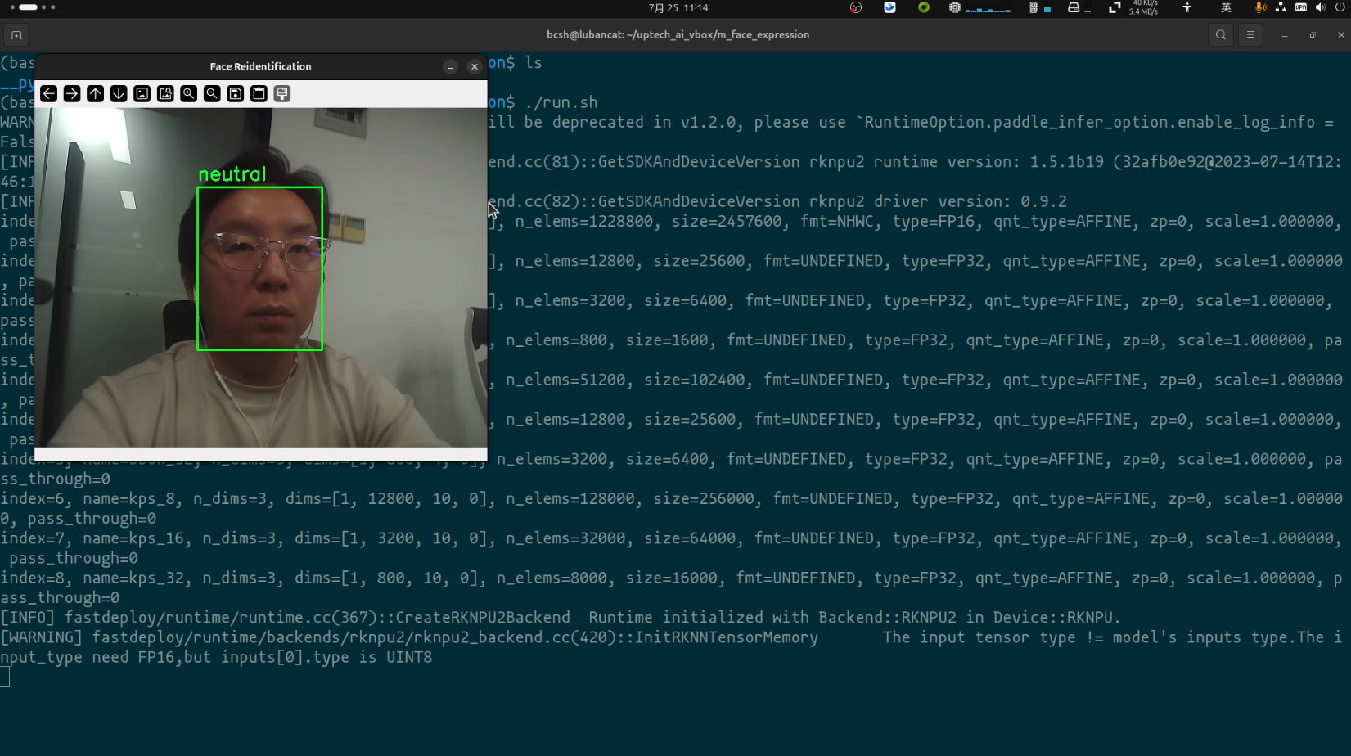Pan the image left with the left arrow tool
The height and width of the screenshot is (756, 1351).
click(49, 94)
